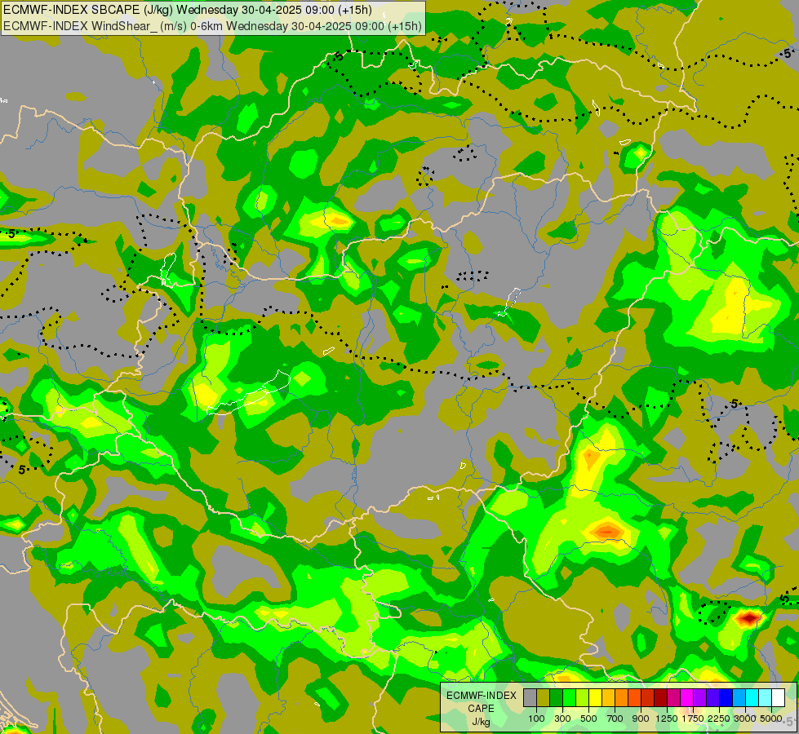Click the legend value 1250
The height and width of the screenshot is (734, 799).
tap(667, 719)
